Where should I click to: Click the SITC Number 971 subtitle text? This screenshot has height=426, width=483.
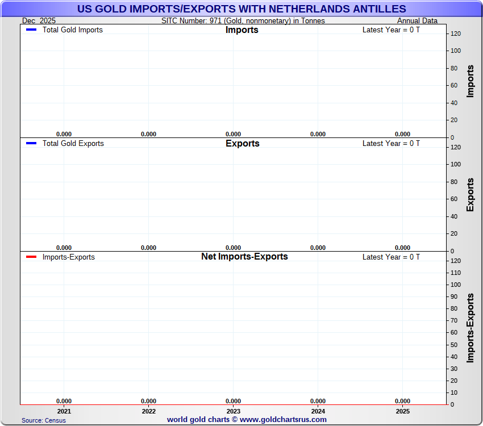tap(243, 21)
